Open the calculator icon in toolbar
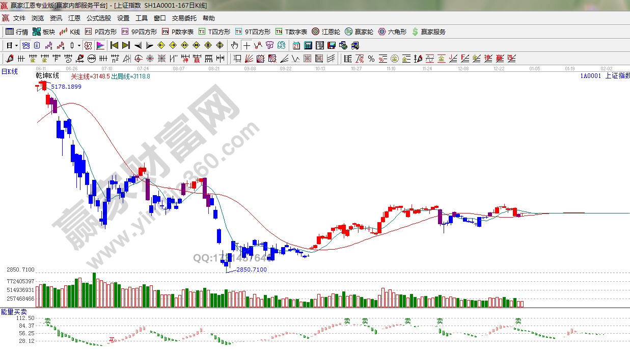This screenshot has height=349, width=630. tap(308, 45)
